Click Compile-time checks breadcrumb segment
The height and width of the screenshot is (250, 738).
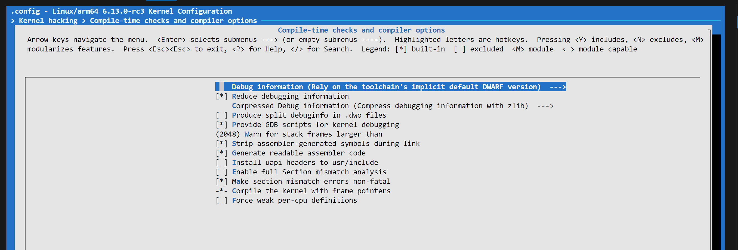(x=173, y=21)
